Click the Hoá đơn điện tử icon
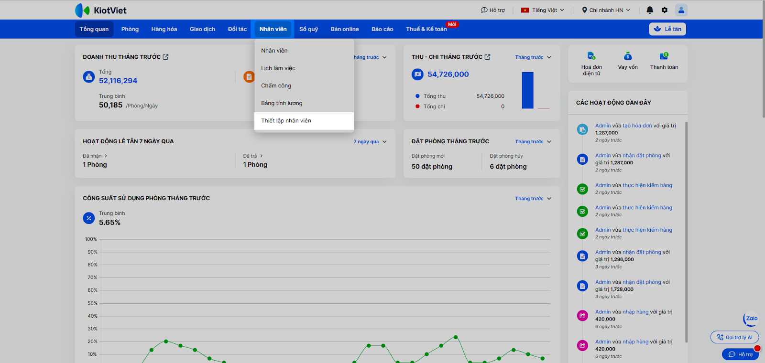Viewport: 765px width, 363px height. click(591, 56)
